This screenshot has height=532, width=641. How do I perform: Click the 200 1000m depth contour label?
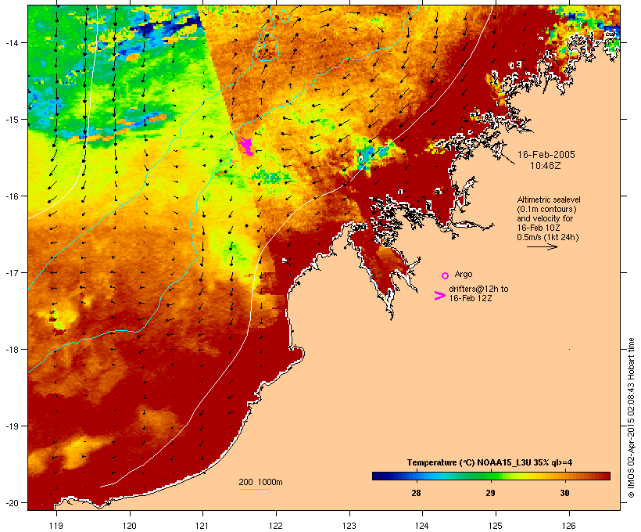(260, 482)
